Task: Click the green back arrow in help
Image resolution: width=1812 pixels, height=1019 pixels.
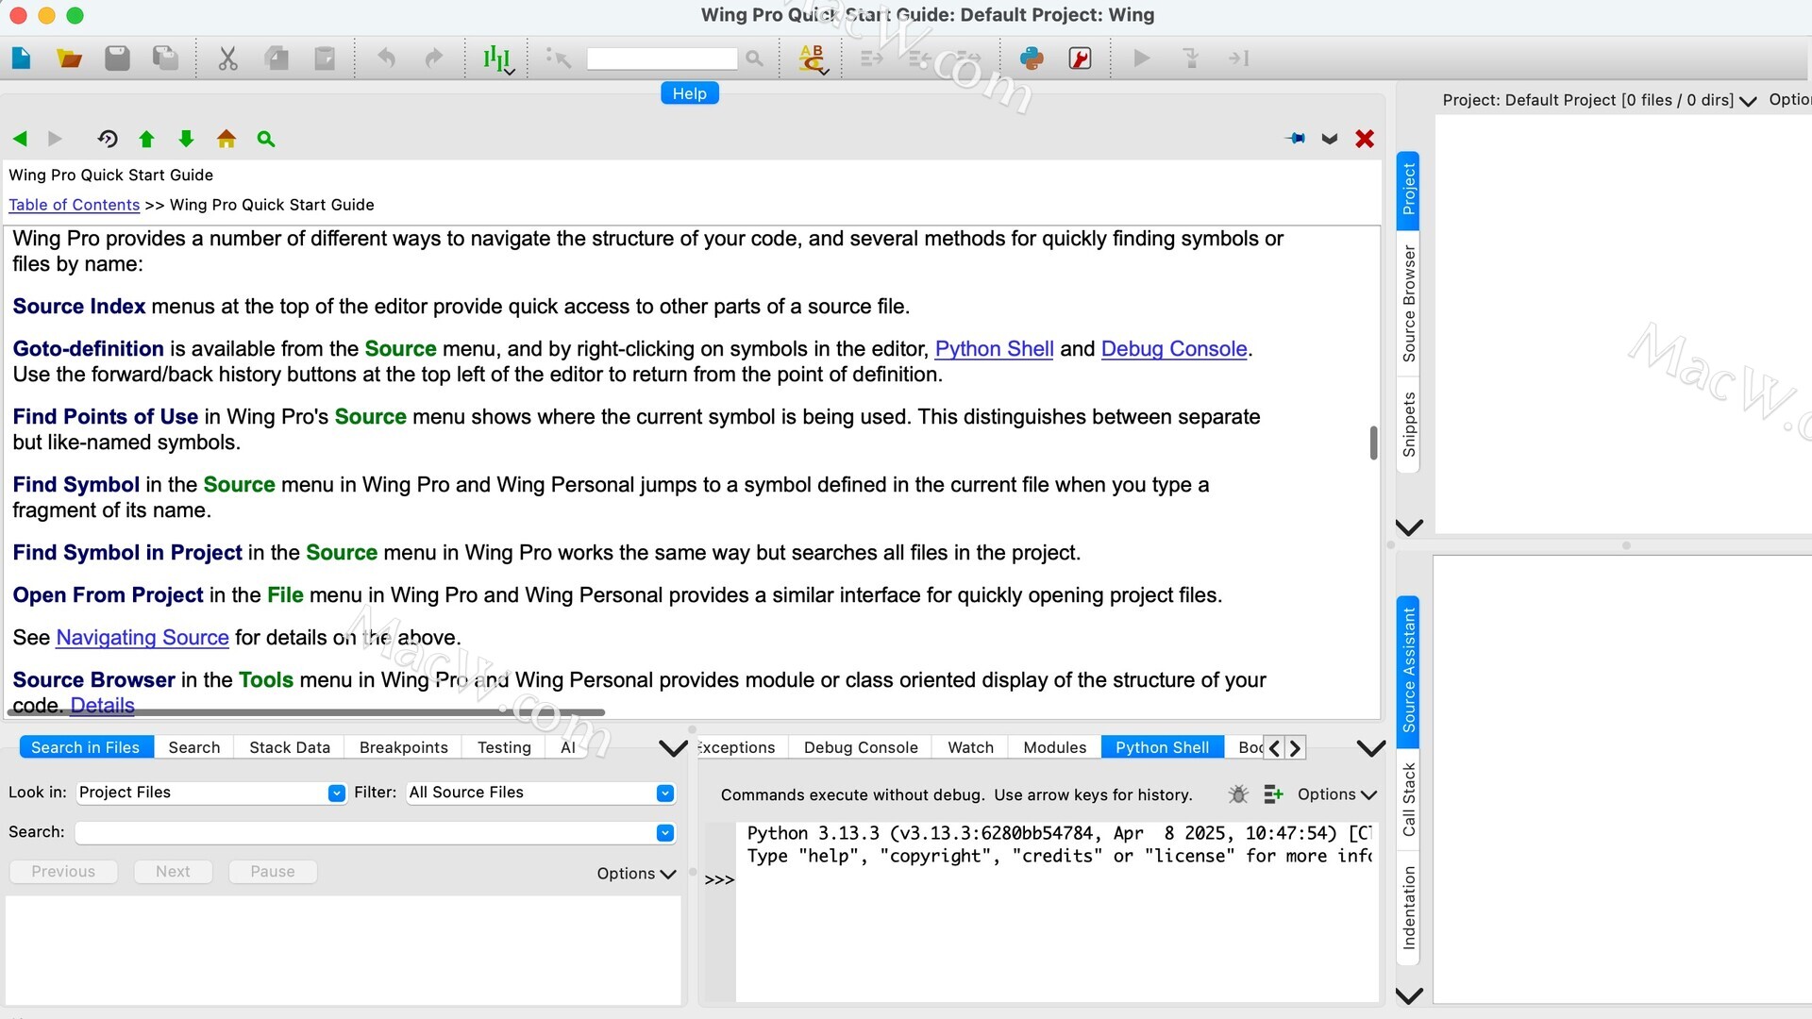Action: click(x=20, y=139)
